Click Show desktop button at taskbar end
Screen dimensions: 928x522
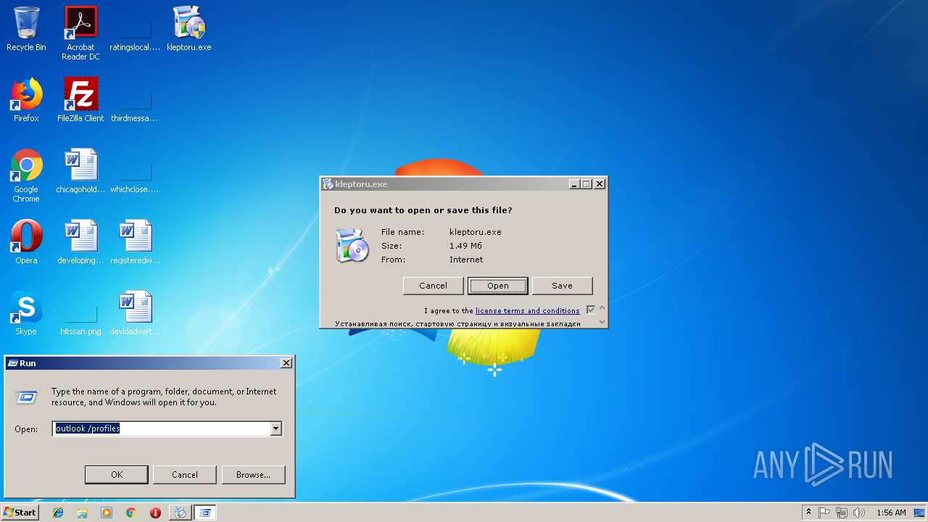(920, 513)
